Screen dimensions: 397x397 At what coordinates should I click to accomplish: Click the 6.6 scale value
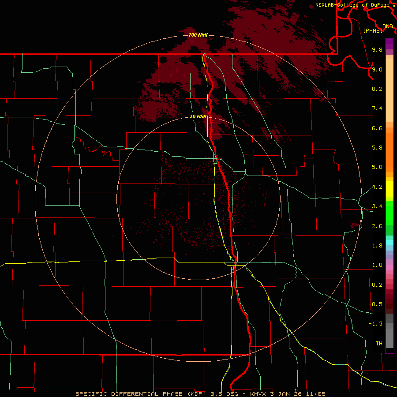coord(377,128)
